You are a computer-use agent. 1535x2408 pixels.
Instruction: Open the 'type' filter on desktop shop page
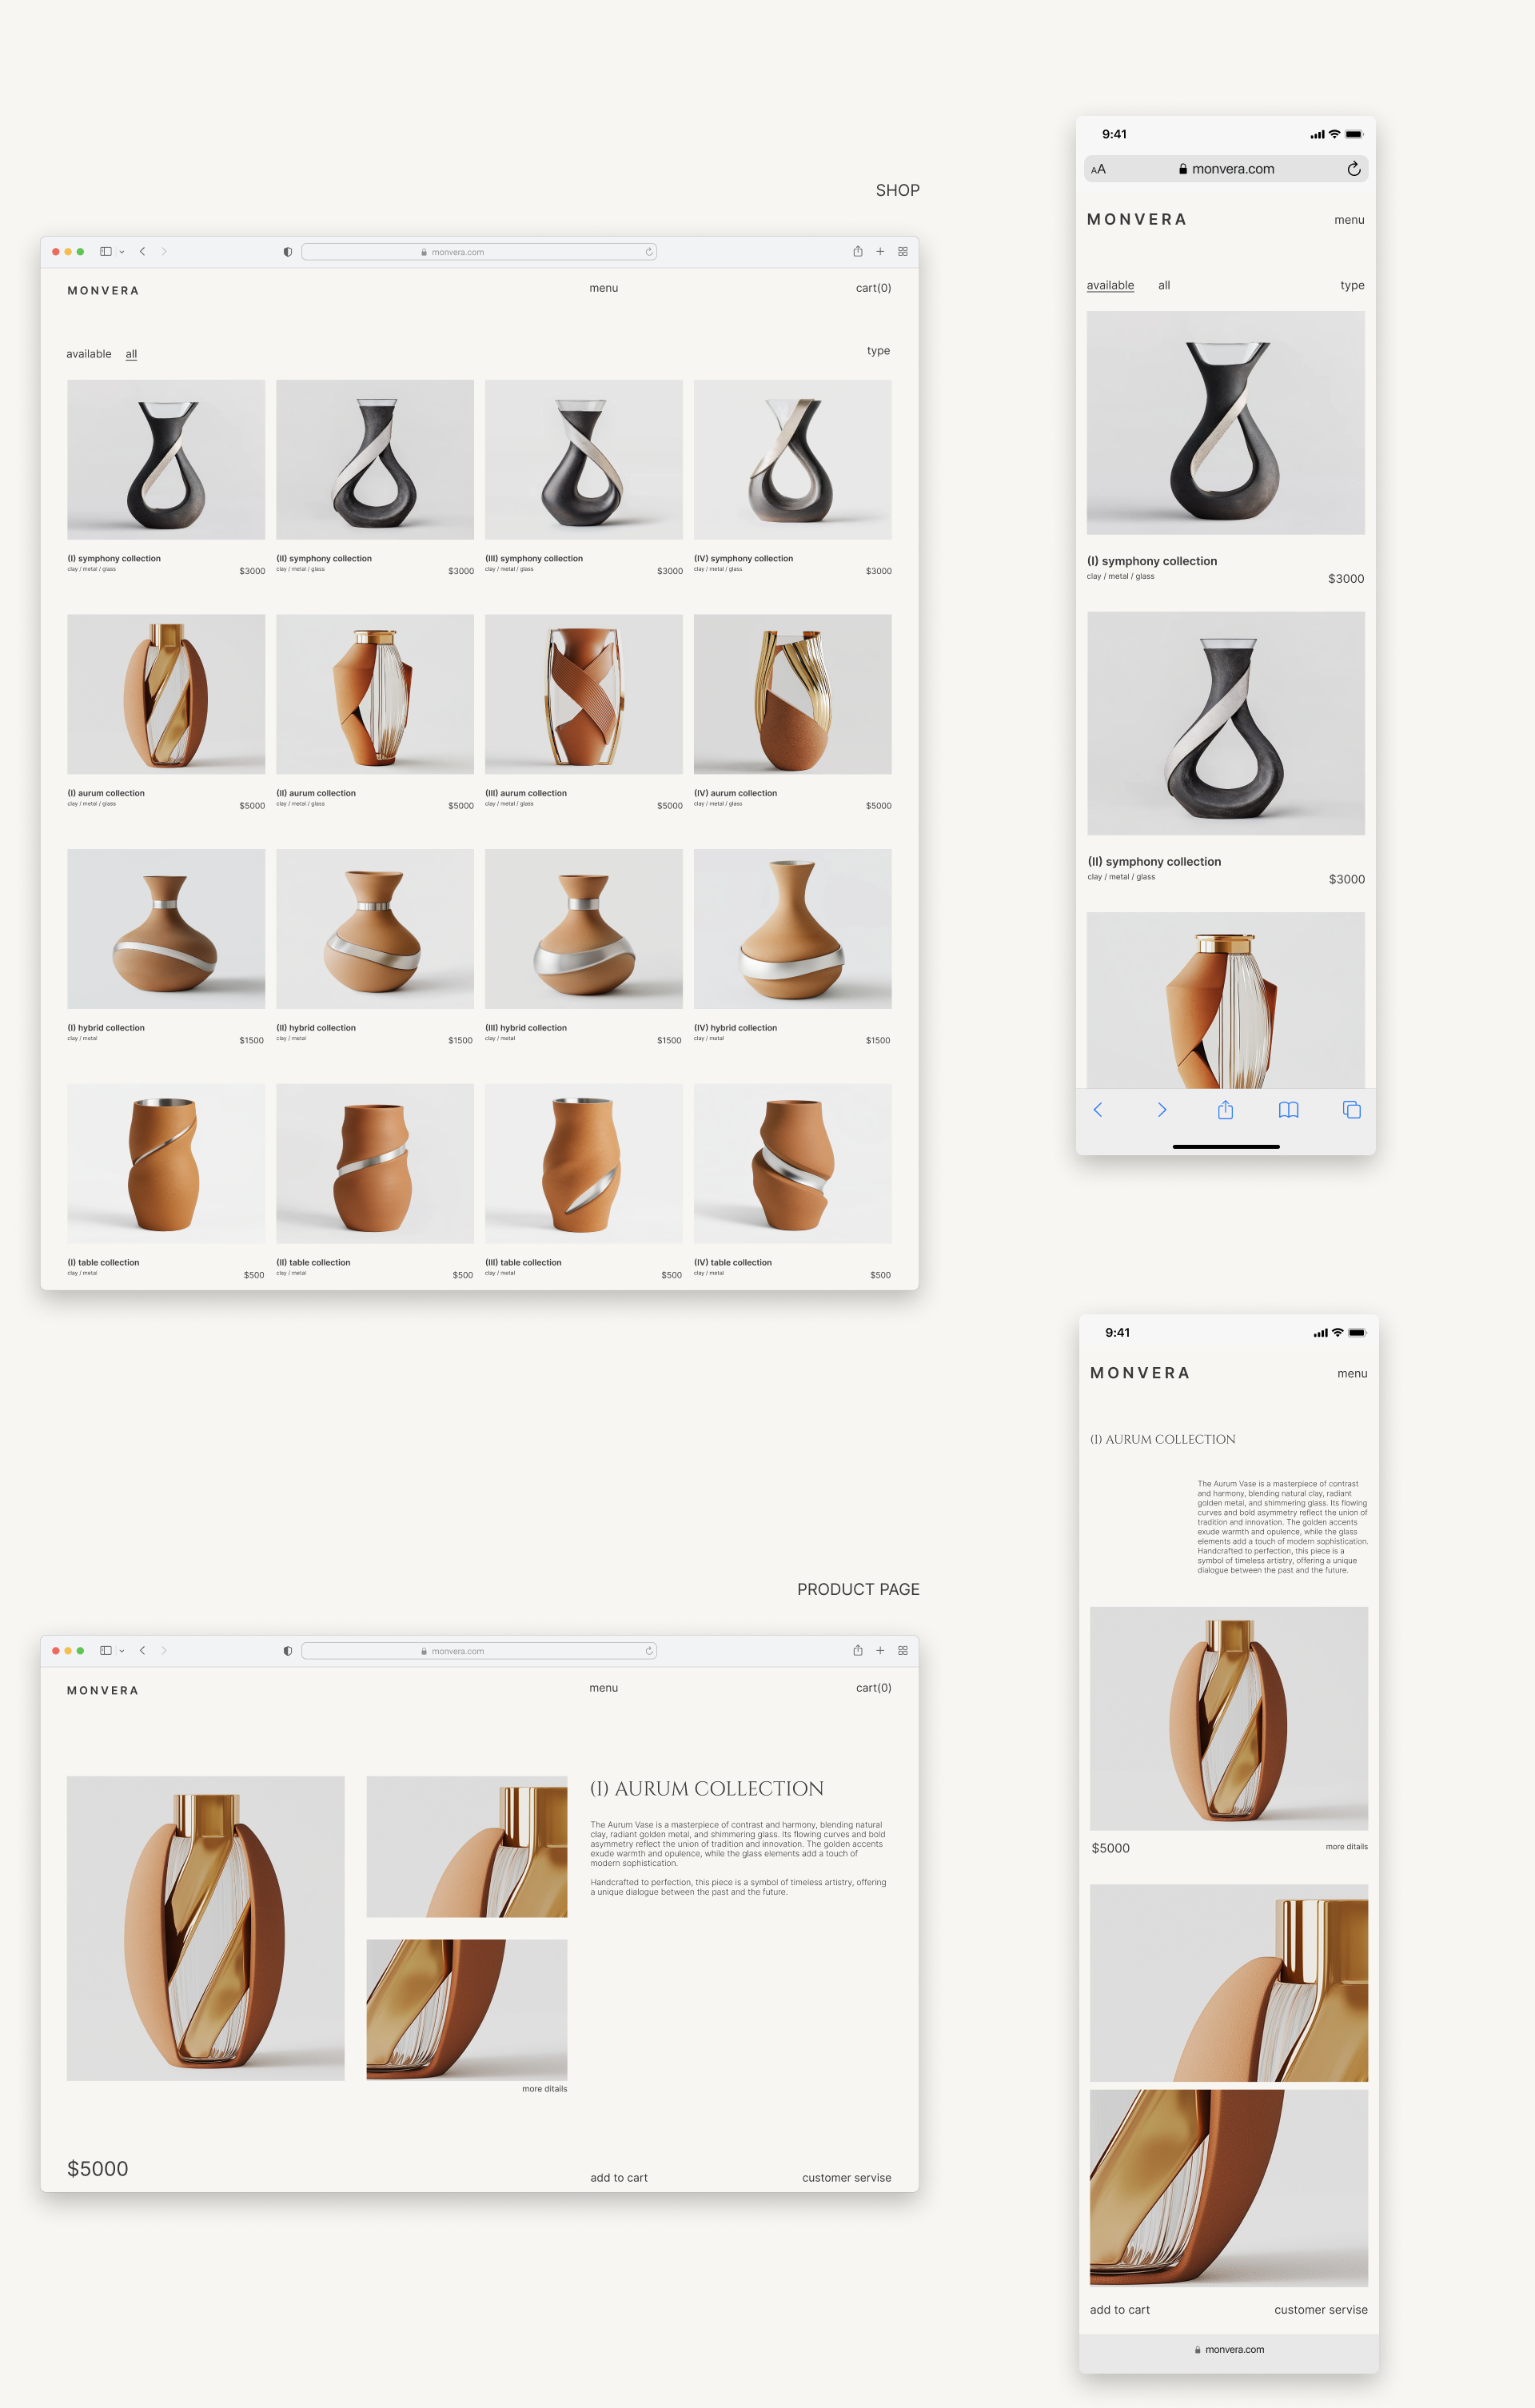[878, 351]
